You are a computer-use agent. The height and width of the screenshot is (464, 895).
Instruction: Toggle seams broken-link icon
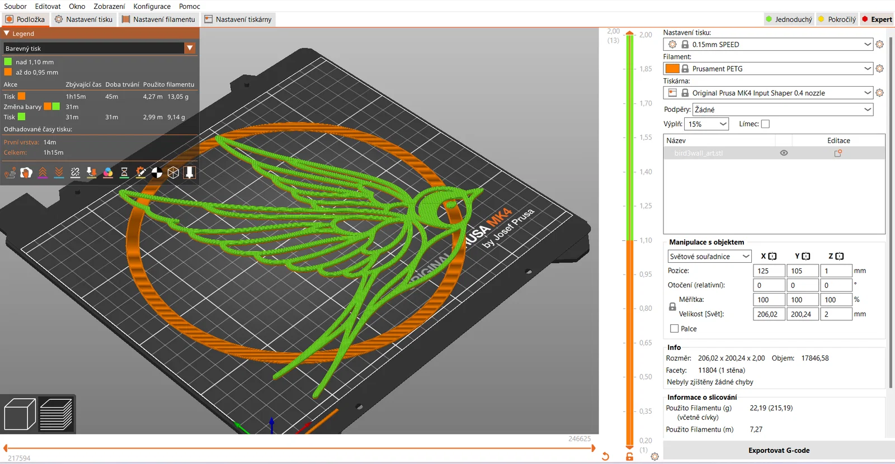click(x=75, y=173)
